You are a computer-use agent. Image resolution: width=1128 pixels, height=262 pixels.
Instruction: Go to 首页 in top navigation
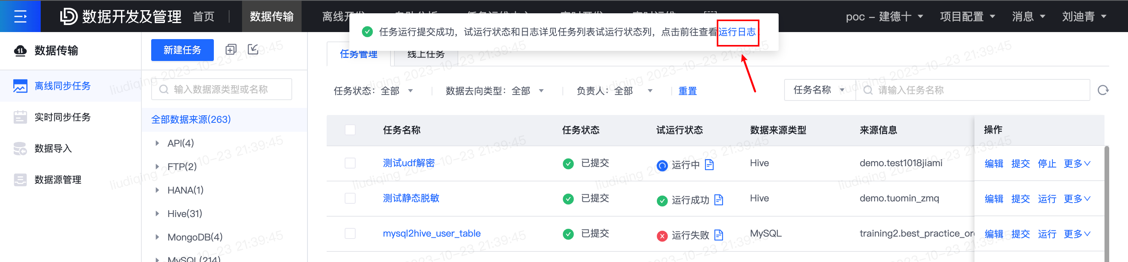click(204, 17)
